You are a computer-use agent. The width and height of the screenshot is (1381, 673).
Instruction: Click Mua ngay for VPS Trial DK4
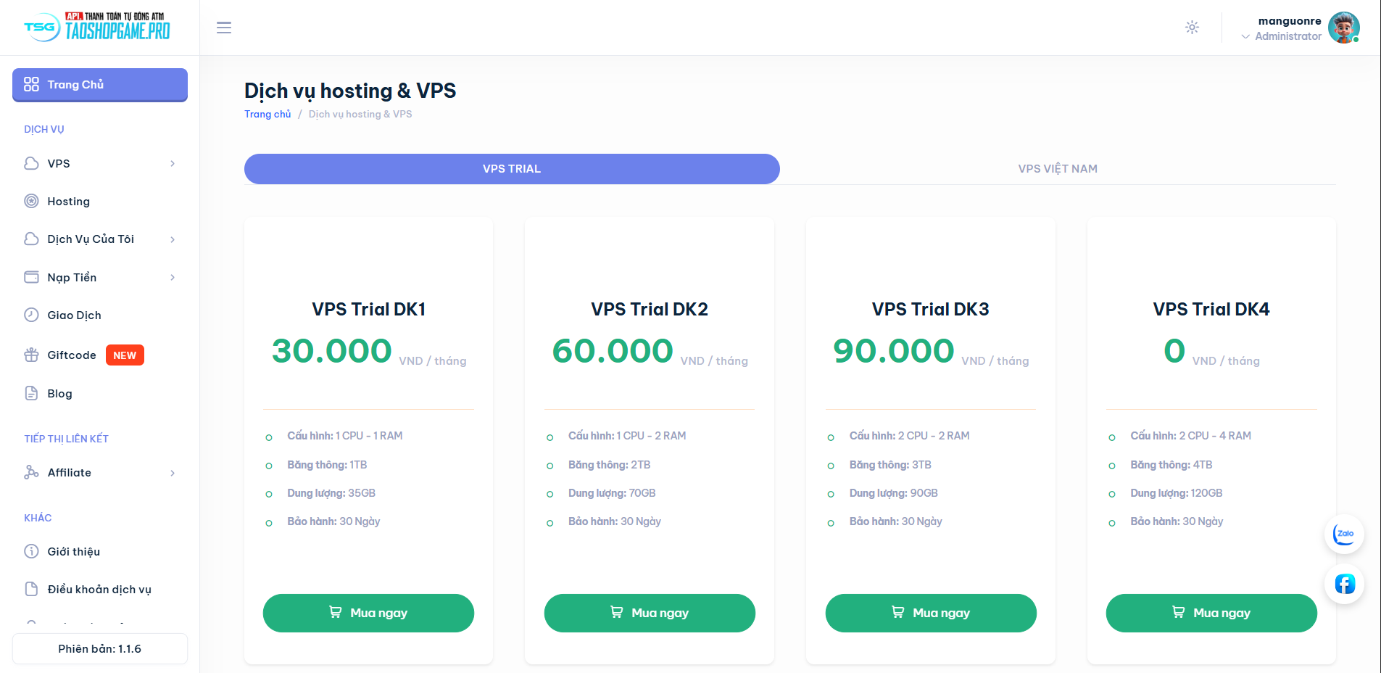click(x=1211, y=613)
